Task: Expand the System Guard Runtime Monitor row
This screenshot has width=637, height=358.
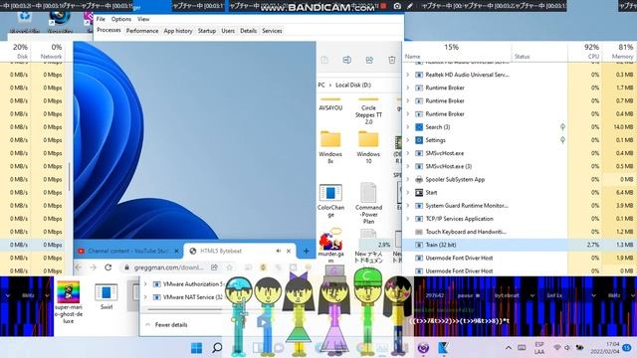Action: (407, 206)
